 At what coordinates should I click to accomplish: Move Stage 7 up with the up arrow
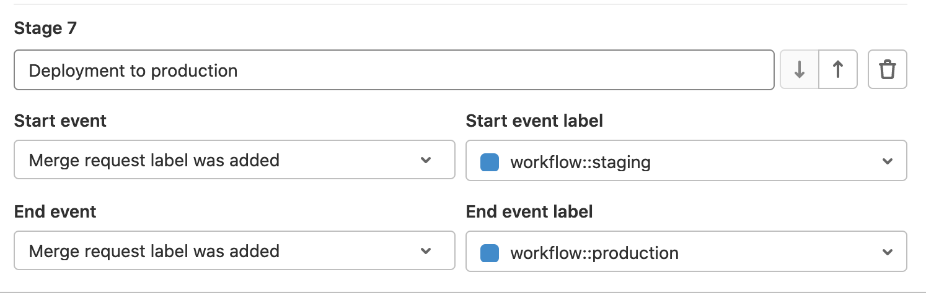[x=838, y=70]
